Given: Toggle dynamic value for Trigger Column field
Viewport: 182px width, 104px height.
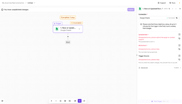Looking at the screenshot, I should pos(179,56).
